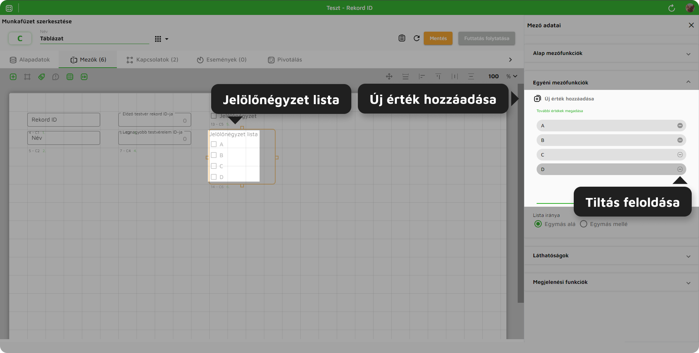Check option B in Jelölőnégyzet lista
The height and width of the screenshot is (353, 699).
click(214, 155)
